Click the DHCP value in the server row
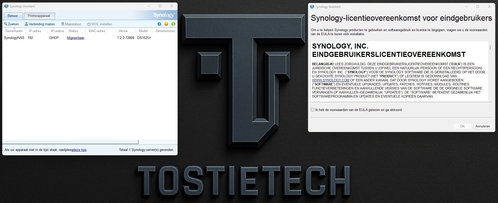 coord(54,38)
